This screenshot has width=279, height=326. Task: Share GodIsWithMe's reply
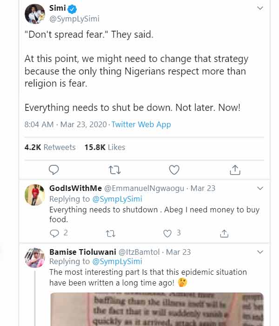tap(224, 233)
